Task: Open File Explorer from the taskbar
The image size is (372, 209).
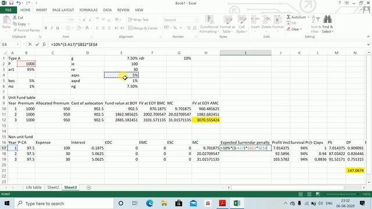Action: (164, 203)
